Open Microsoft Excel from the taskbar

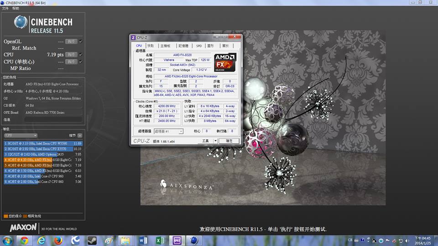tap(160, 241)
